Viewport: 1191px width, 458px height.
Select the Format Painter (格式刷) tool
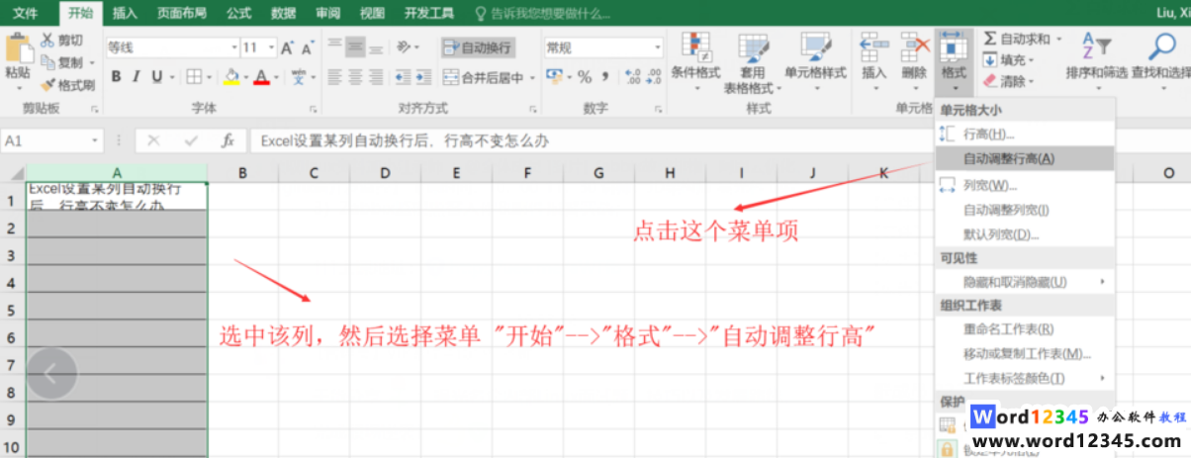click(x=66, y=84)
